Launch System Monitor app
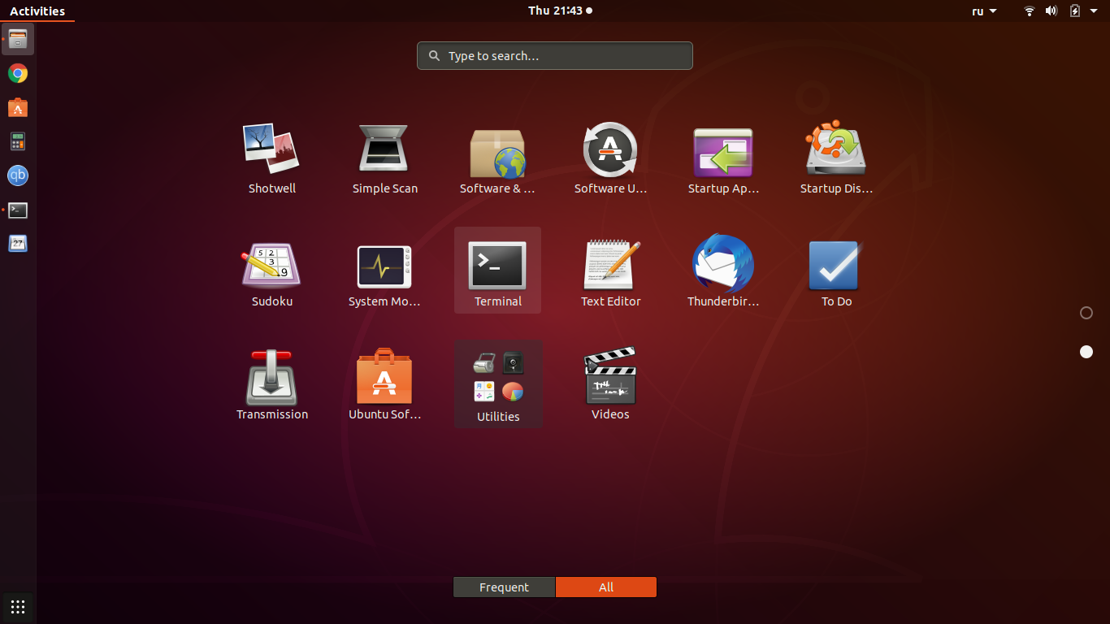Screen dimensions: 1110x624 pos(384,266)
